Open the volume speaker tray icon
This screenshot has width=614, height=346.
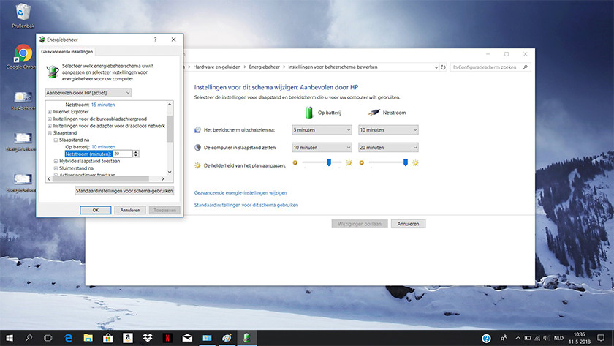tap(547, 338)
